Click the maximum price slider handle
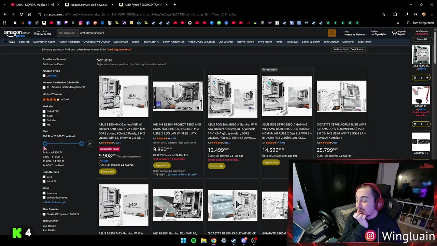Screen dimensions: 437x246 point(82,143)
